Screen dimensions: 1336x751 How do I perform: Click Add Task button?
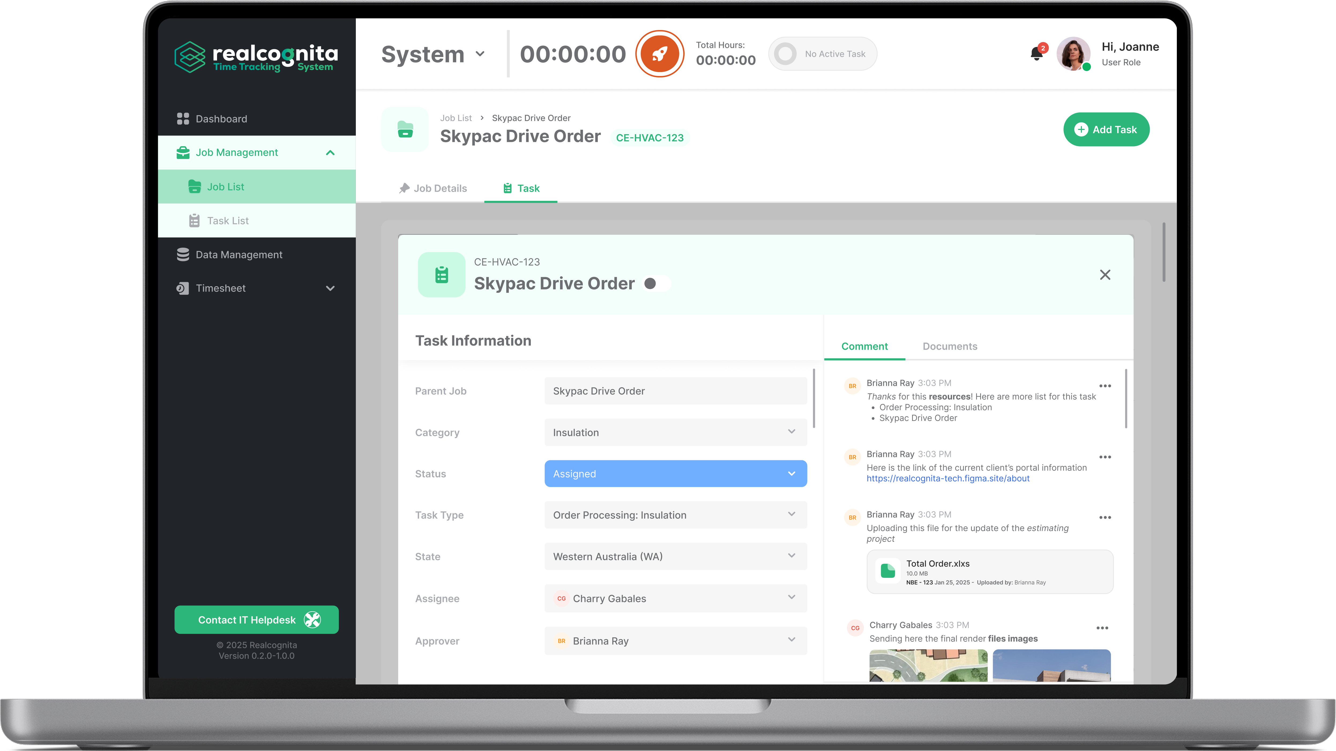pyautogui.click(x=1106, y=130)
